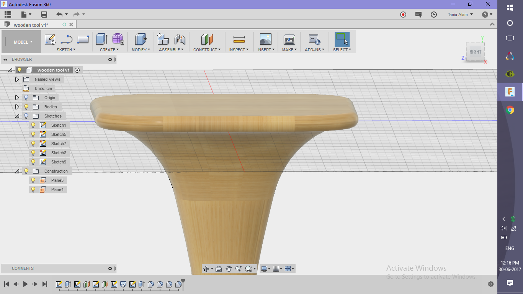Click the Loft feature in the timeline

click(123, 284)
